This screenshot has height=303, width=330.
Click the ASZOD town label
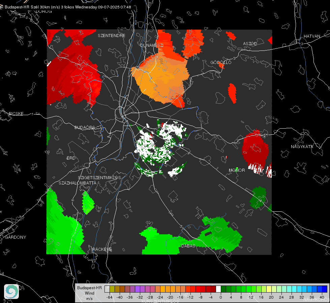pos(250,44)
